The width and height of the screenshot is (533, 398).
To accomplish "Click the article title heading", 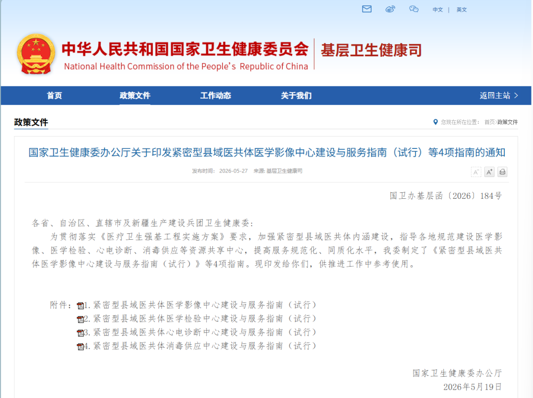I will (267, 152).
